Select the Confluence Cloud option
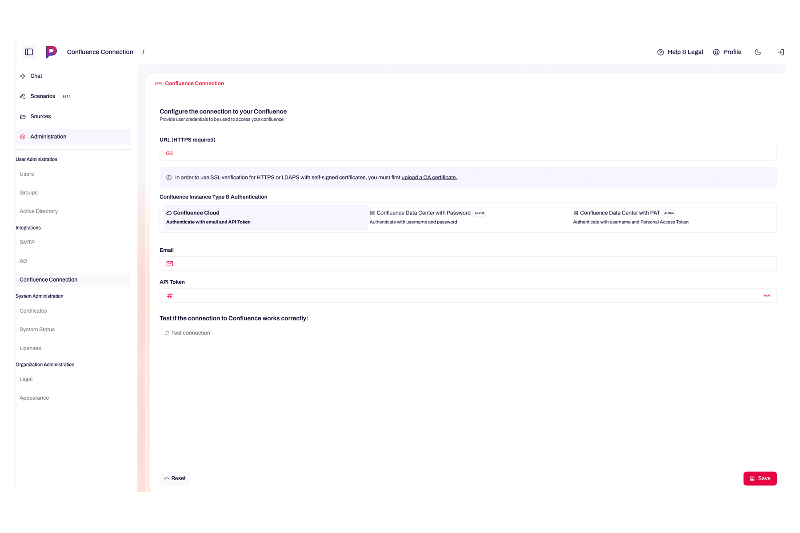Screen dimensions: 800x533 click(265, 217)
